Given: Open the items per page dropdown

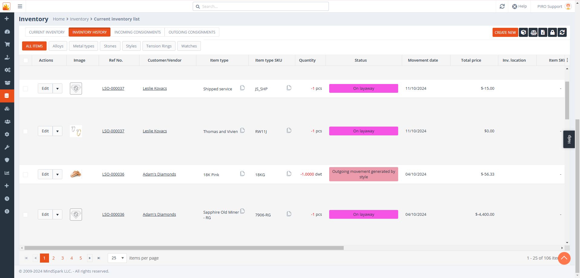Looking at the screenshot, I should (x=117, y=258).
